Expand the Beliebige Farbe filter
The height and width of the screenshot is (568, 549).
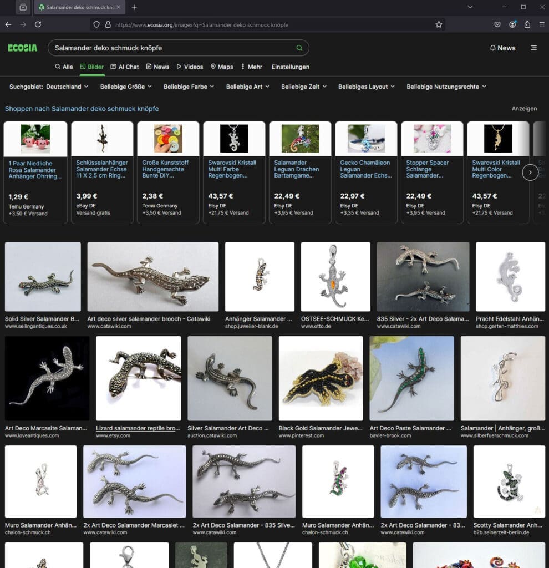tap(189, 87)
